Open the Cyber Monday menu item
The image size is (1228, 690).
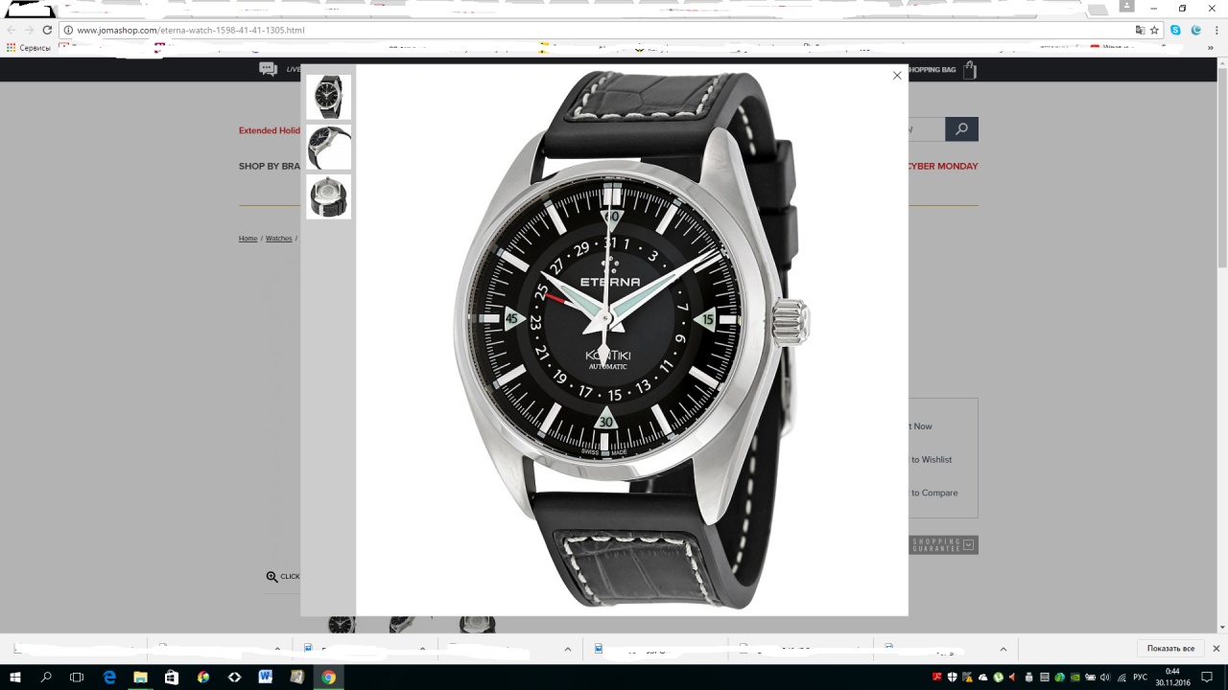click(942, 166)
